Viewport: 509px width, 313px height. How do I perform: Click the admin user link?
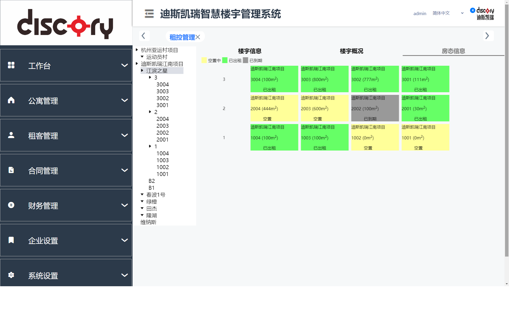(x=420, y=14)
